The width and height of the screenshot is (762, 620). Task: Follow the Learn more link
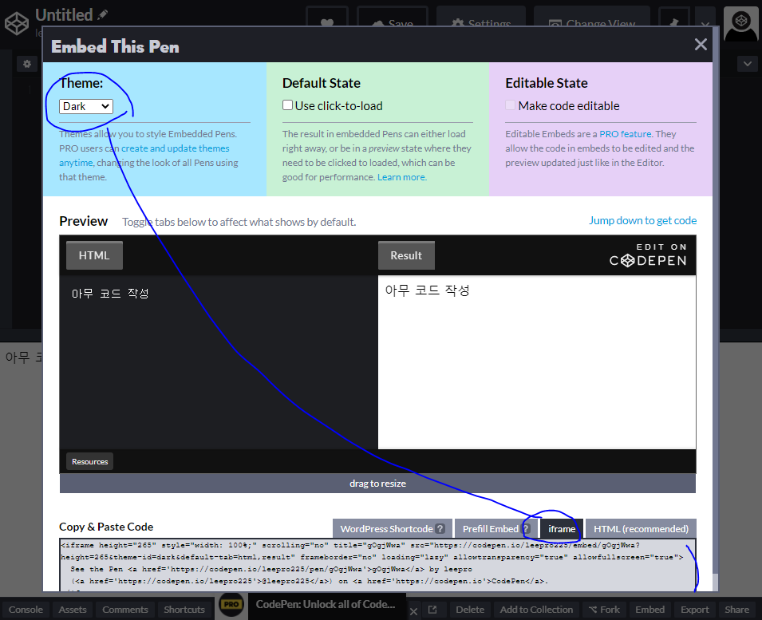pos(402,177)
